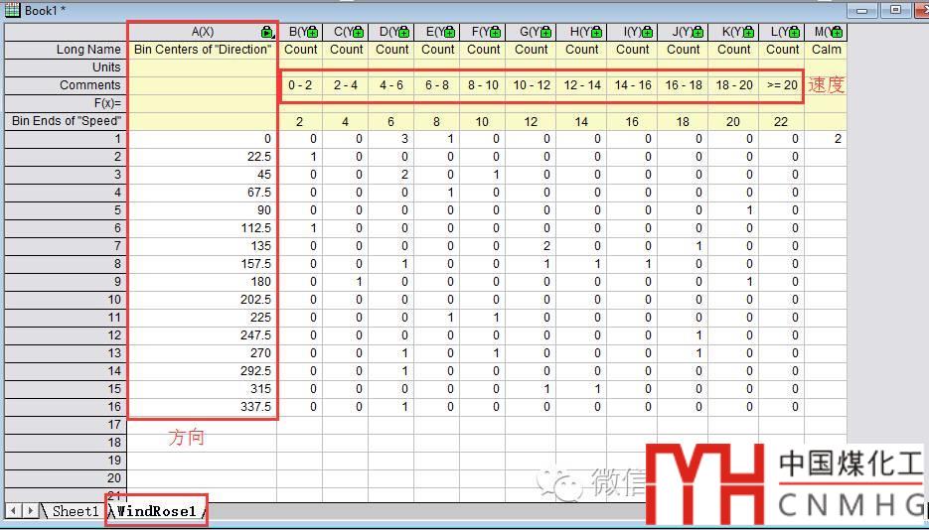Click the G(Y) column header

pos(531,32)
